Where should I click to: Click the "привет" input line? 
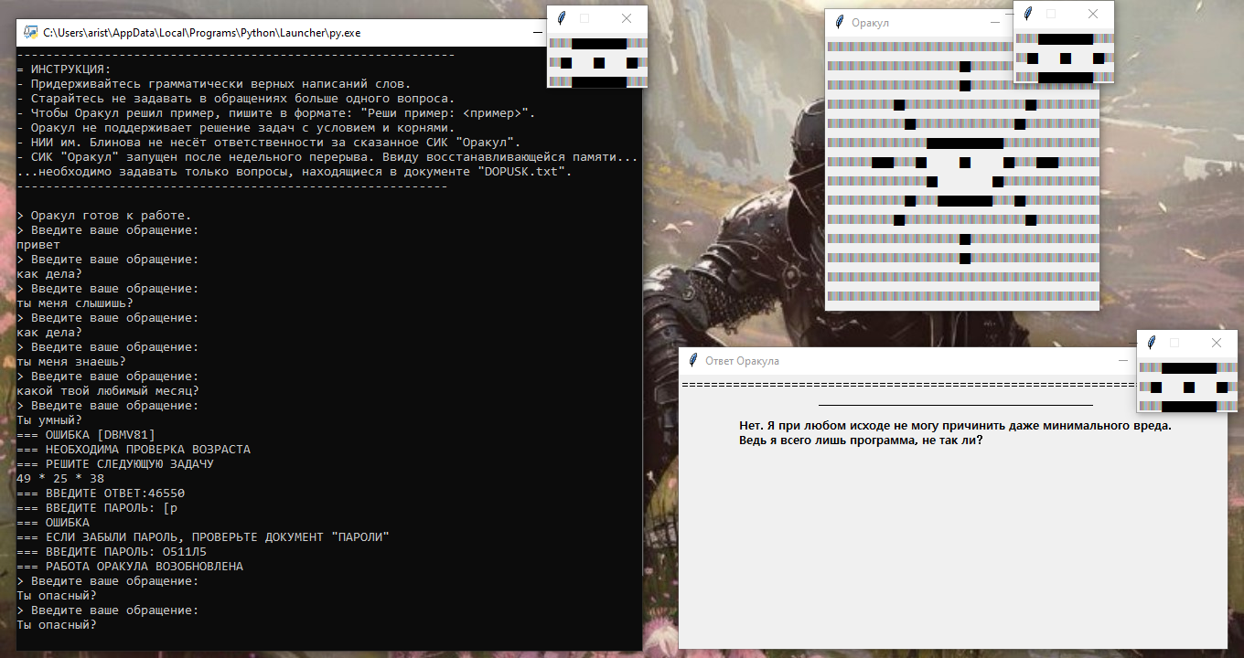click(x=38, y=245)
